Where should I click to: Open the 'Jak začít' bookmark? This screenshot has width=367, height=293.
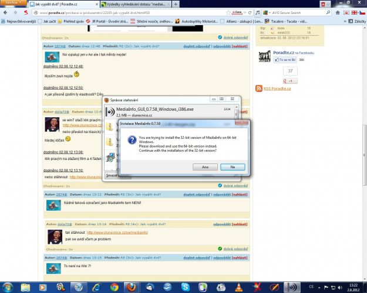[x=47, y=21]
